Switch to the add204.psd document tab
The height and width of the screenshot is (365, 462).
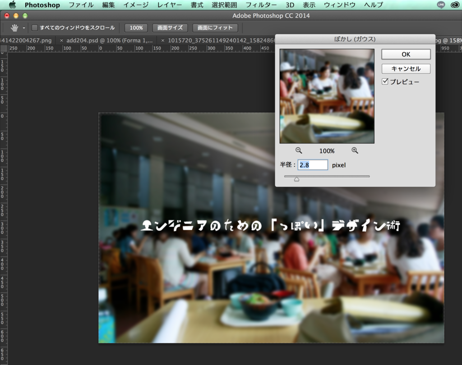[109, 40]
